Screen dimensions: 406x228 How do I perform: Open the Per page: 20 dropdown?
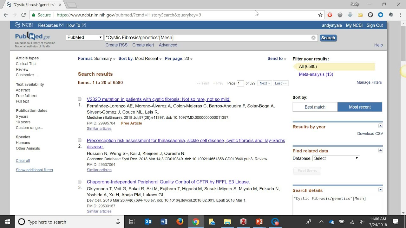click(x=179, y=59)
